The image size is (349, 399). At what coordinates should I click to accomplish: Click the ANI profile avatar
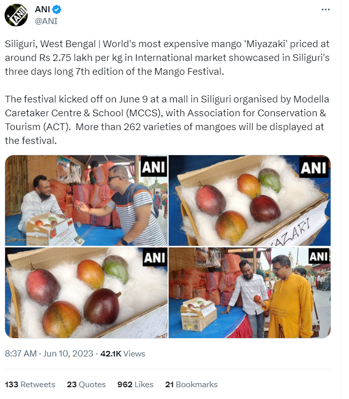16,15
